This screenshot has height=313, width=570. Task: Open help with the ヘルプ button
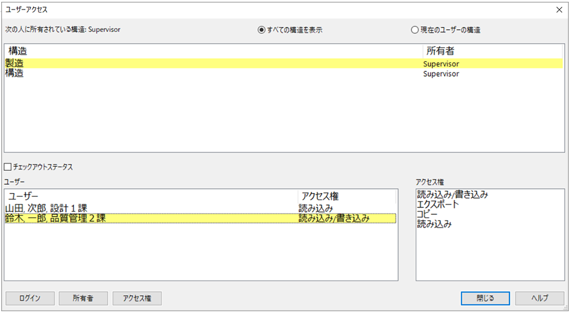540,298
